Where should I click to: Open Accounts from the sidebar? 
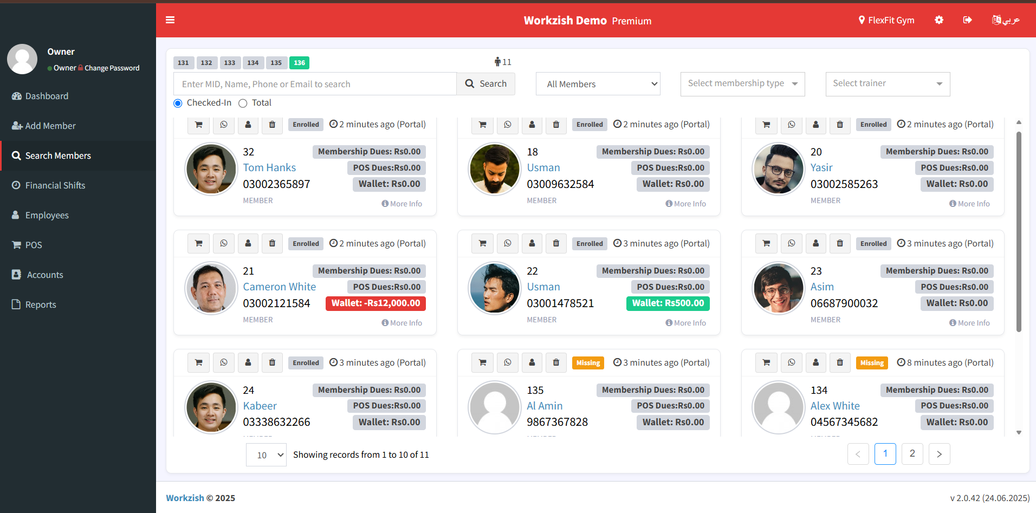pyautogui.click(x=78, y=275)
